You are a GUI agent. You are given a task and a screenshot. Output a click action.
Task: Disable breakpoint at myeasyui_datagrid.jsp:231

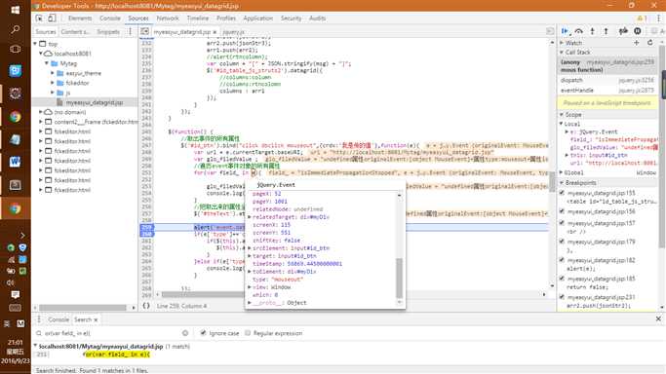coord(563,297)
